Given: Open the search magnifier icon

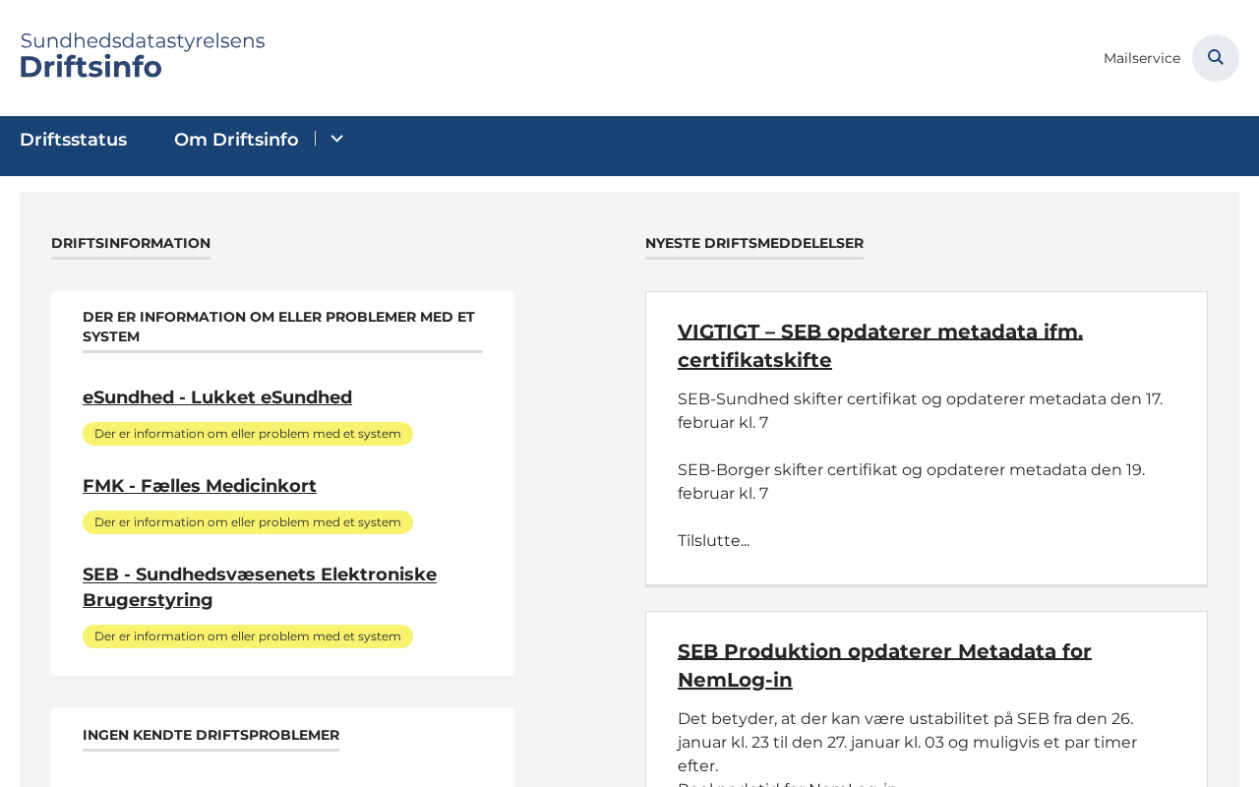Looking at the screenshot, I should click(x=1216, y=58).
